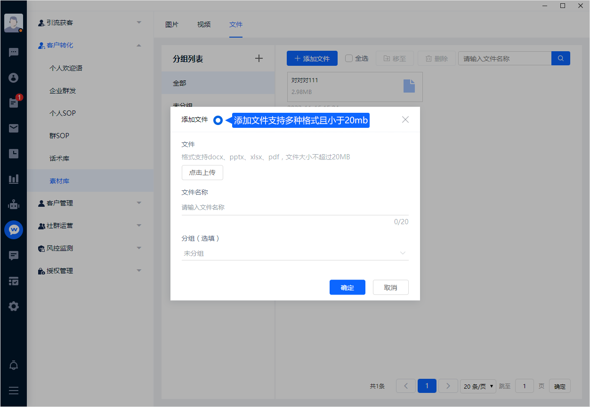Expand the 引流获客 menu section
The image size is (590, 407).
(x=90, y=23)
